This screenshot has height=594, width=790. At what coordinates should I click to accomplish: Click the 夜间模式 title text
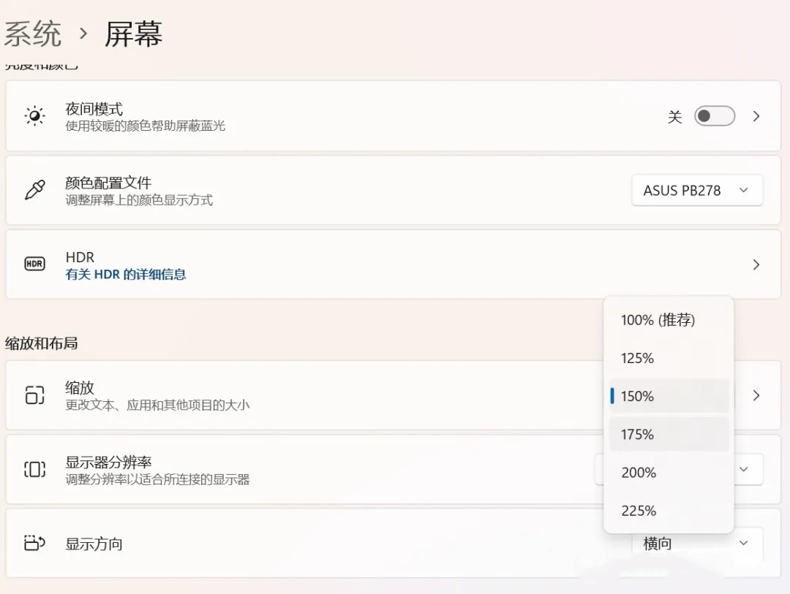pos(94,109)
